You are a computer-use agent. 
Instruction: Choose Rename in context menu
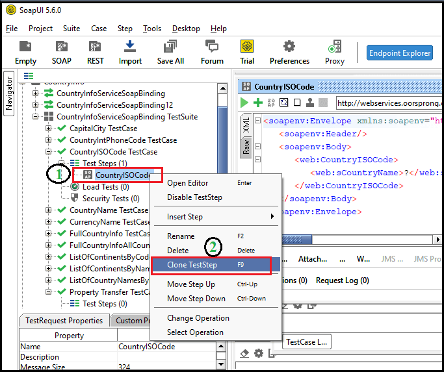215,236
